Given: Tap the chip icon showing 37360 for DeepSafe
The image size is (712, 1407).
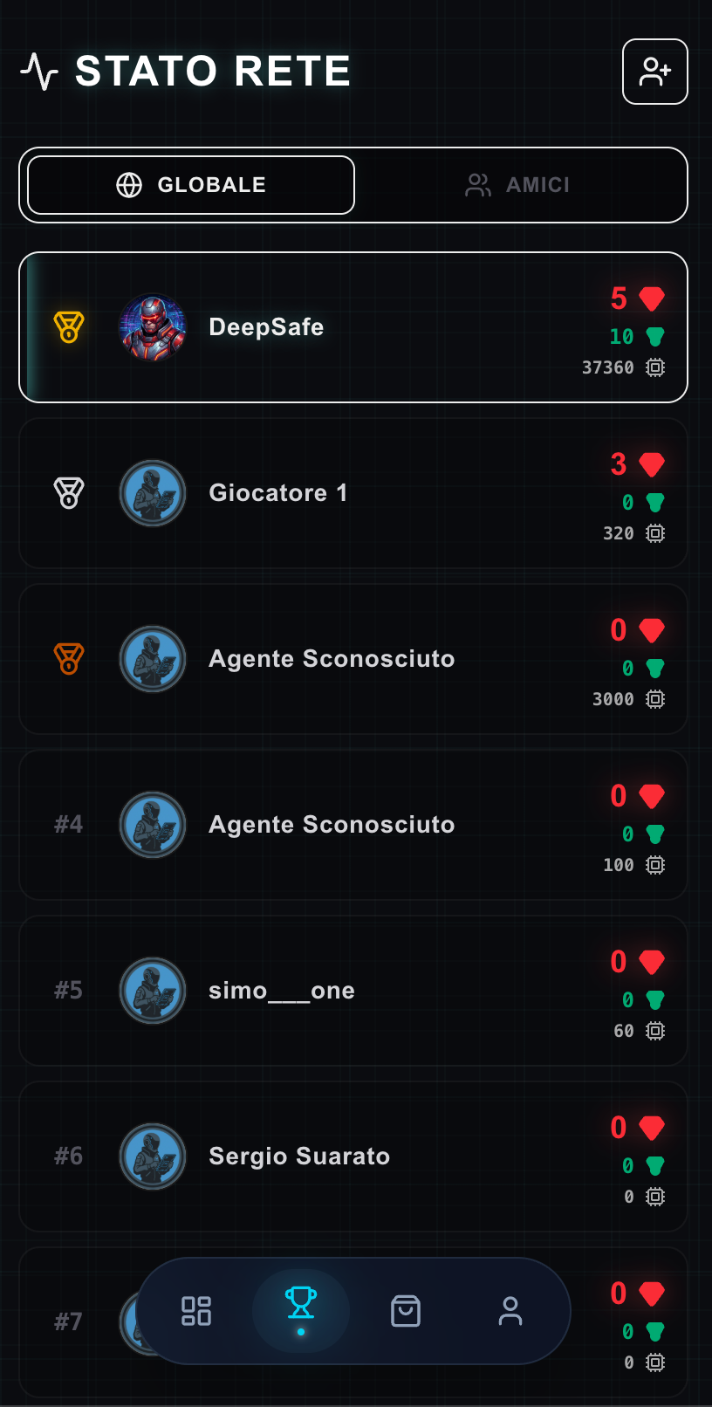Looking at the screenshot, I should [655, 367].
